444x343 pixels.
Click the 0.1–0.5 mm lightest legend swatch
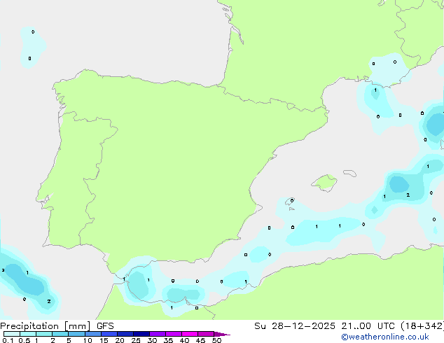[x=12, y=334]
